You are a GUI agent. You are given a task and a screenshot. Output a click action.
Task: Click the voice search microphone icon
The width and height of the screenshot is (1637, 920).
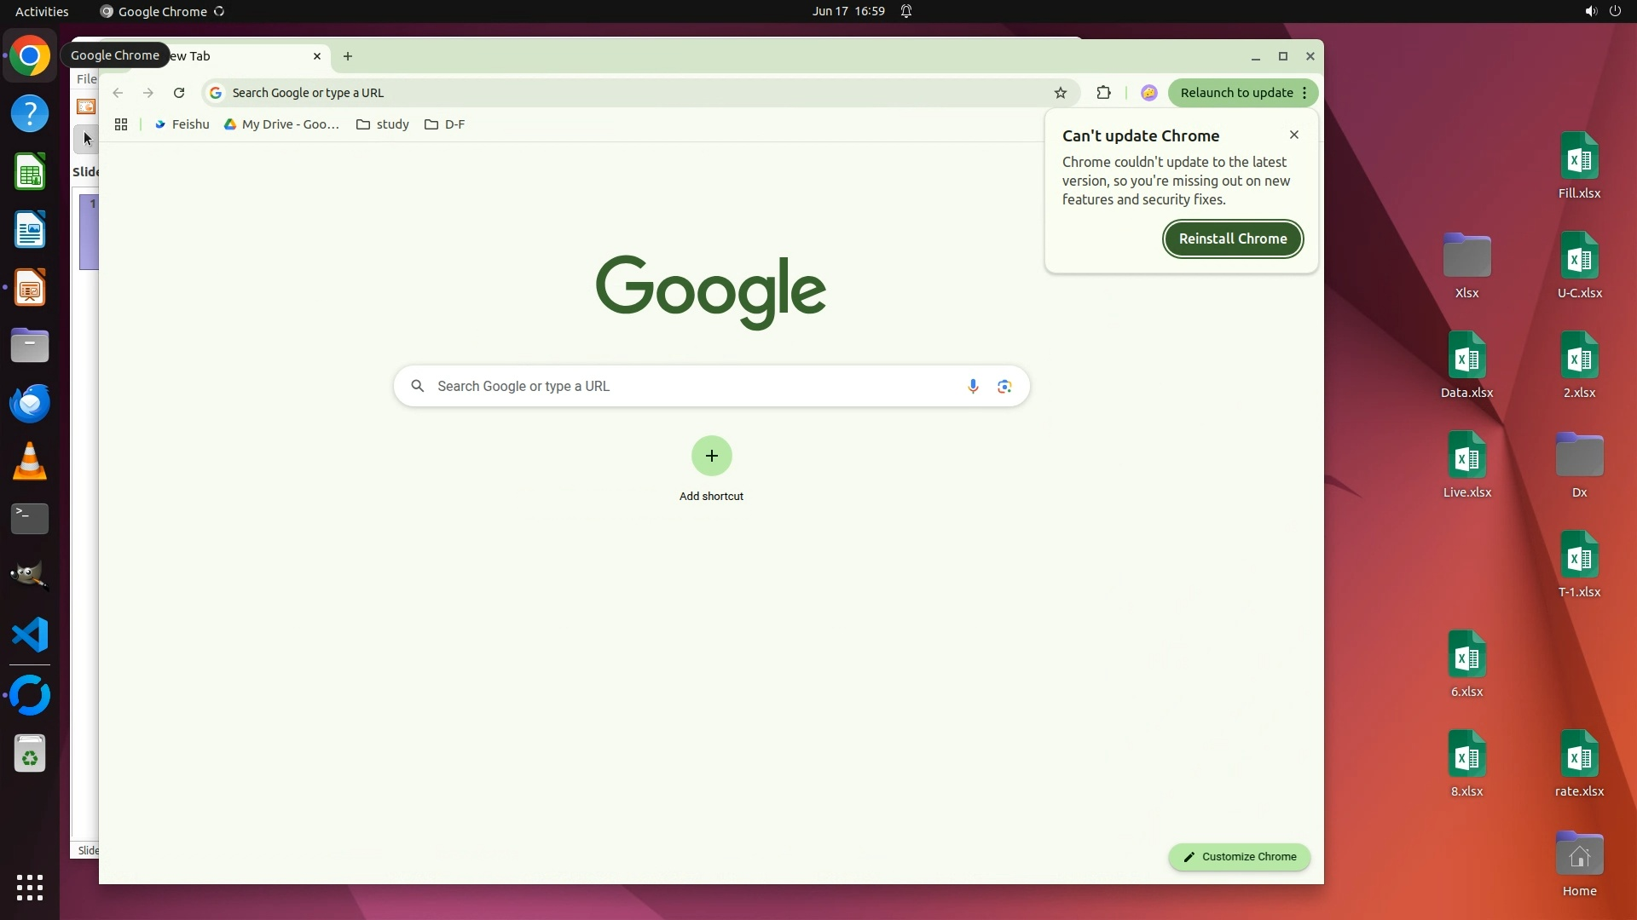pyautogui.click(x=973, y=386)
